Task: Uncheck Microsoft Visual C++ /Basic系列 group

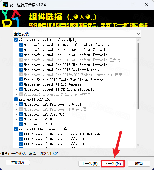Action: click(16, 40)
